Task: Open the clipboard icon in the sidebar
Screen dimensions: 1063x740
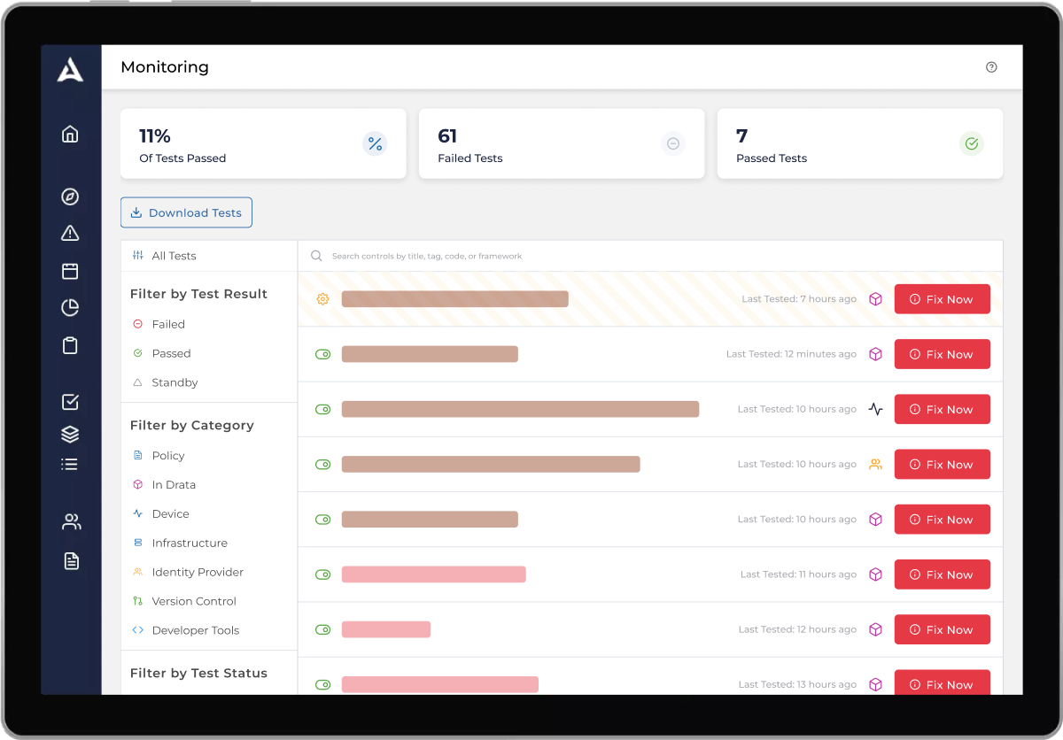Action: coord(70,345)
